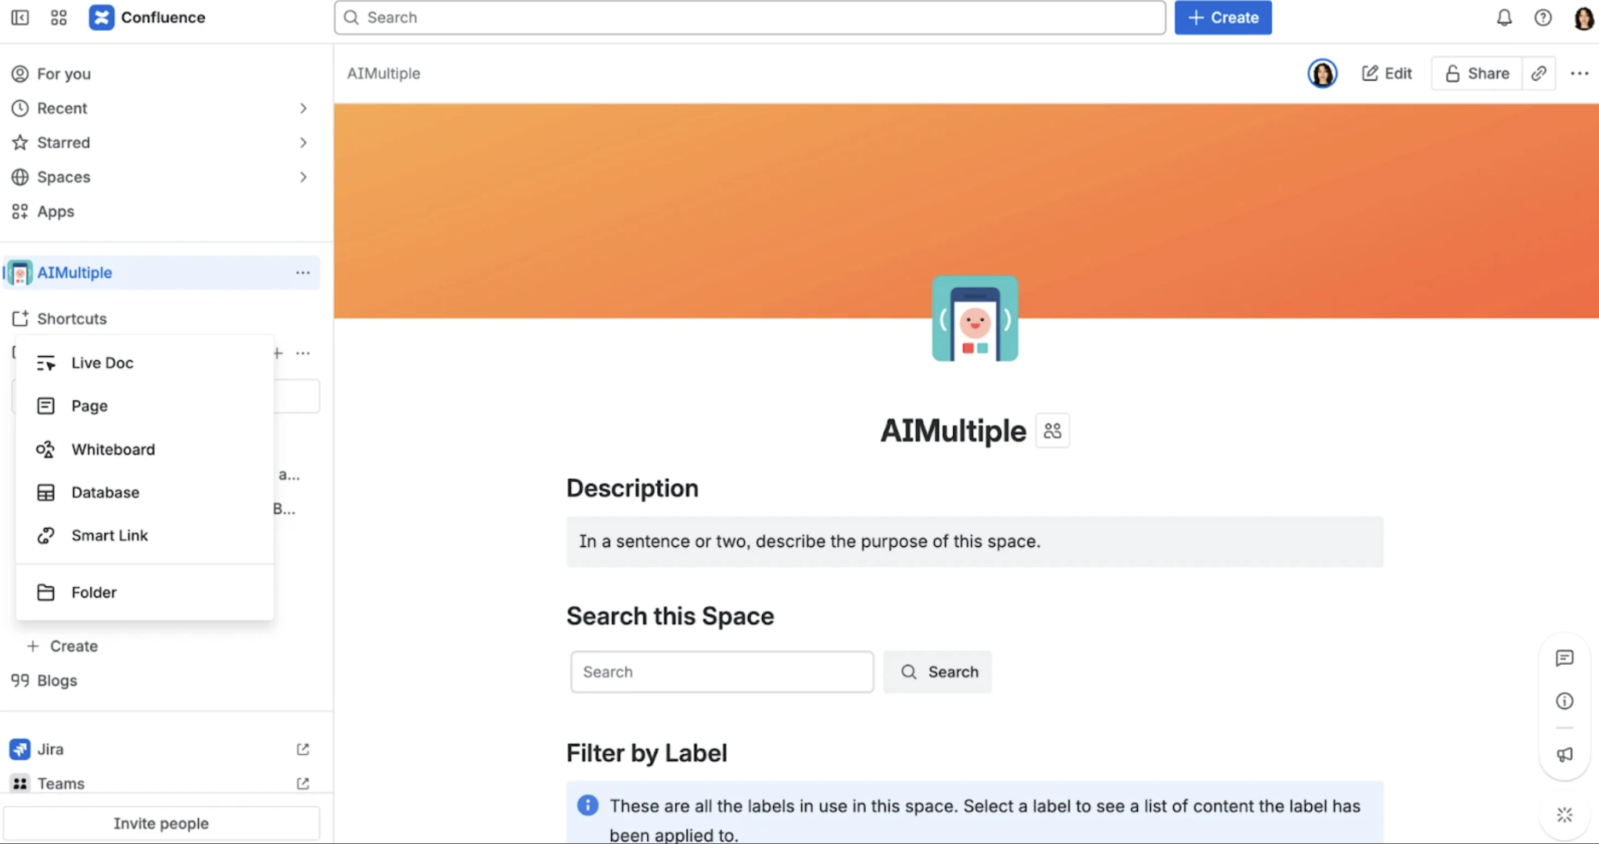1599x844 pixels.
Task: Open Jira via external link icon
Action: pyautogui.click(x=303, y=749)
